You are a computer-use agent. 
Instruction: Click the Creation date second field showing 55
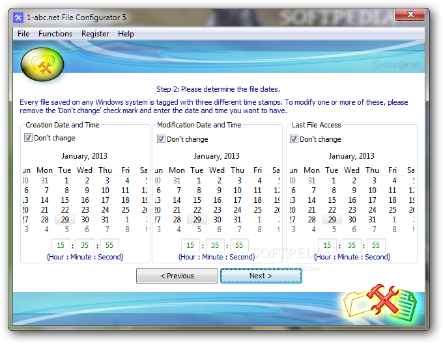coord(109,245)
